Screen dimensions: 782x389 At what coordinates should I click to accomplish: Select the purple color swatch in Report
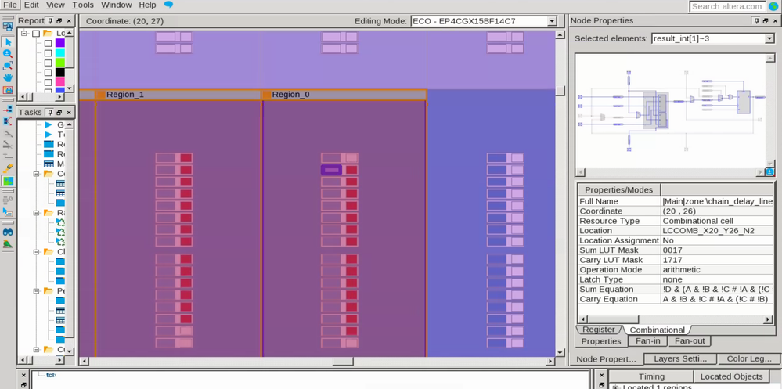point(59,43)
